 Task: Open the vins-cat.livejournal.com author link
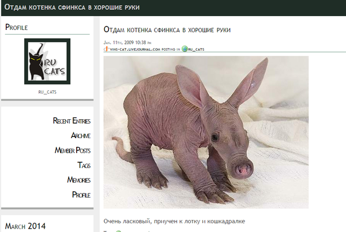point(134,50)
